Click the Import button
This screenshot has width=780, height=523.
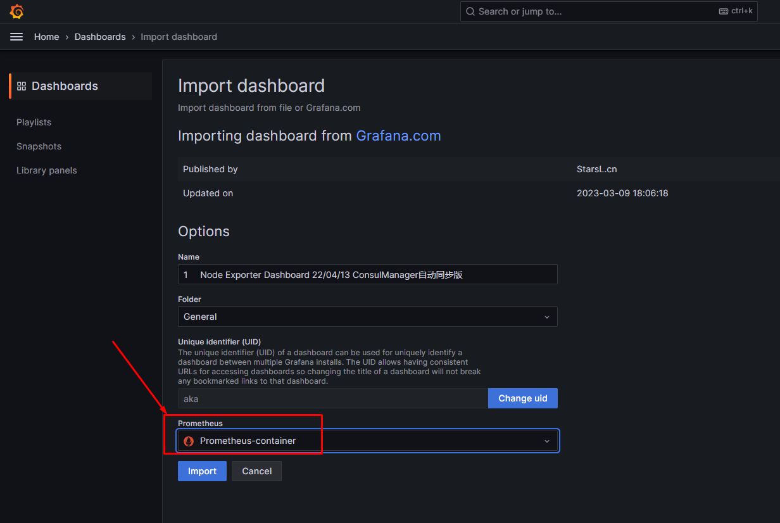pos(202,471)
